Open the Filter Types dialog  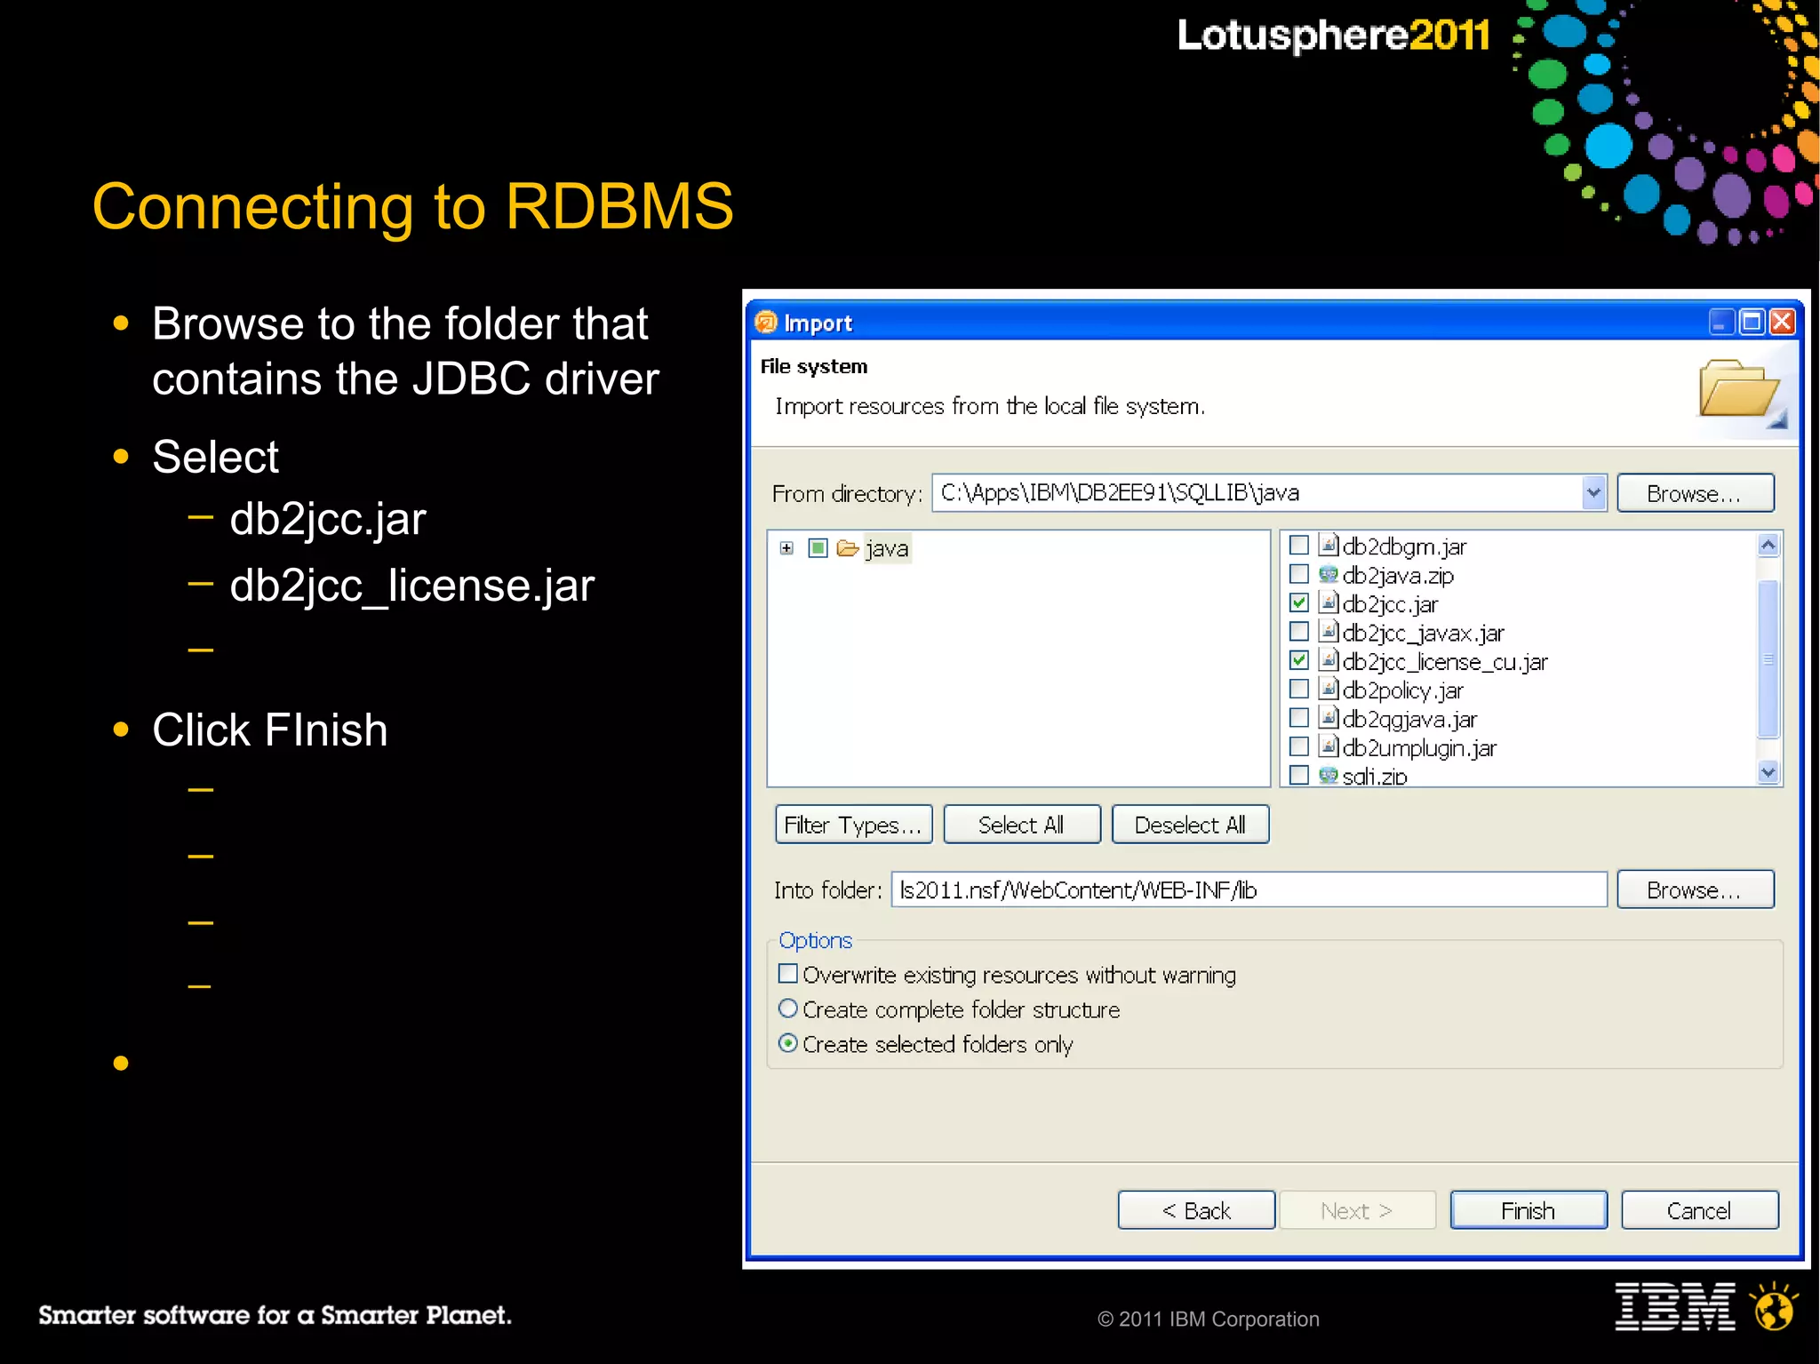coord(853,825)
